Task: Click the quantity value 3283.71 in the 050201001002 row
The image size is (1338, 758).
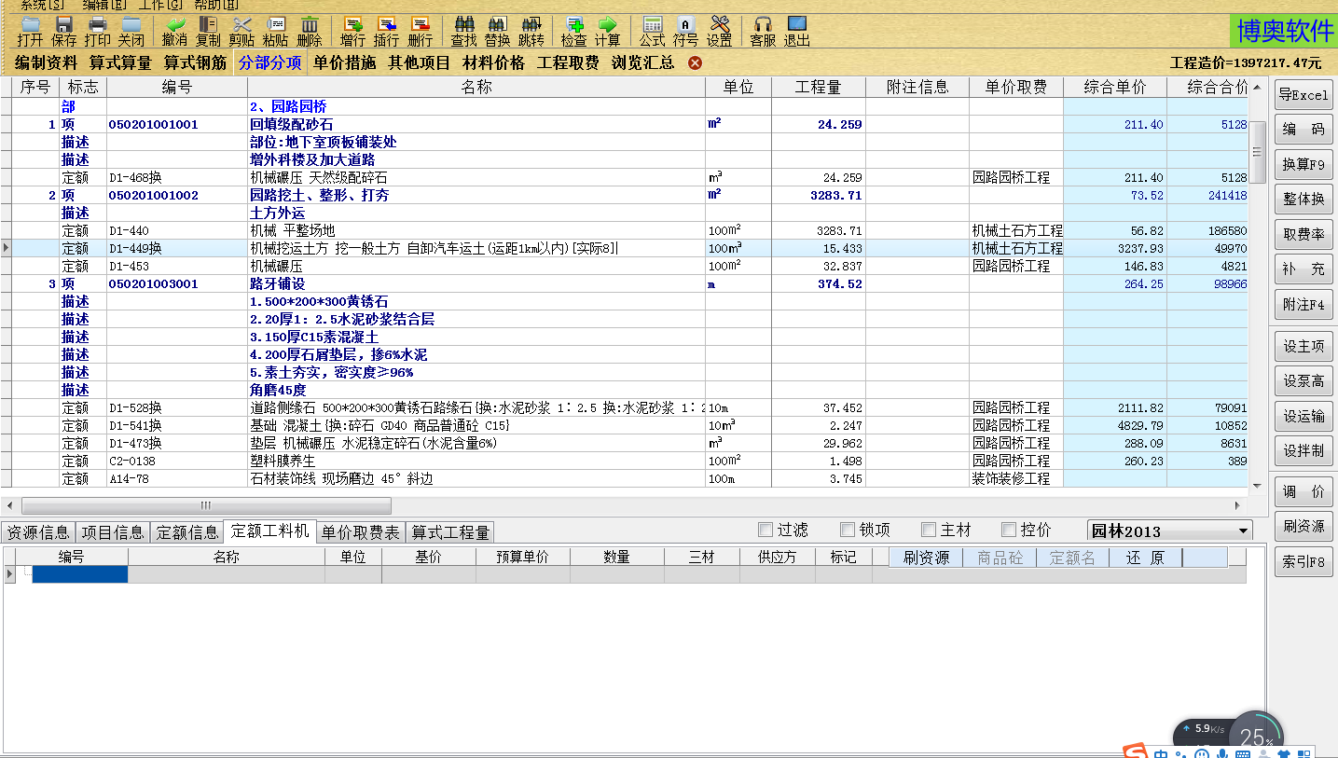Action: pyautogui.click(x=835, y=195)
